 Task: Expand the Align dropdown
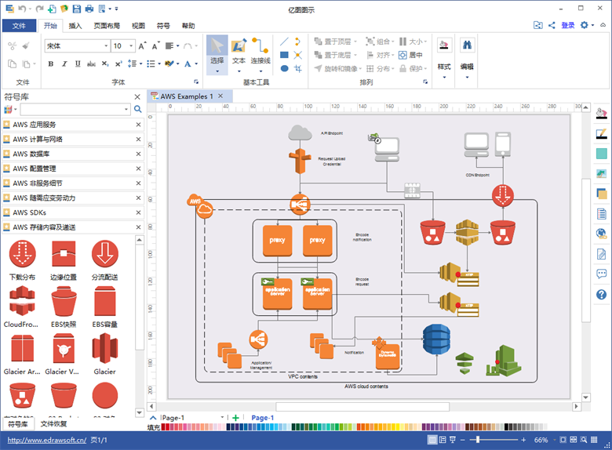tap(392, 55)
